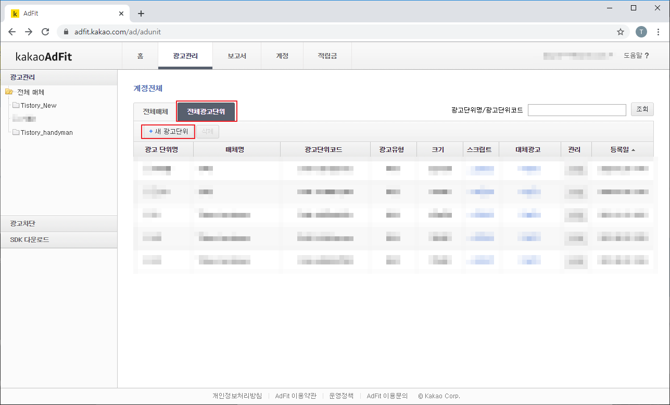The image size is (670, 405).
Task: Click the 삭제 button
Action: (207, 132)
